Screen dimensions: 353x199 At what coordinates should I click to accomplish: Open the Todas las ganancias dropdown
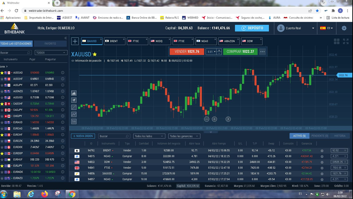click(x=184, y=136)
